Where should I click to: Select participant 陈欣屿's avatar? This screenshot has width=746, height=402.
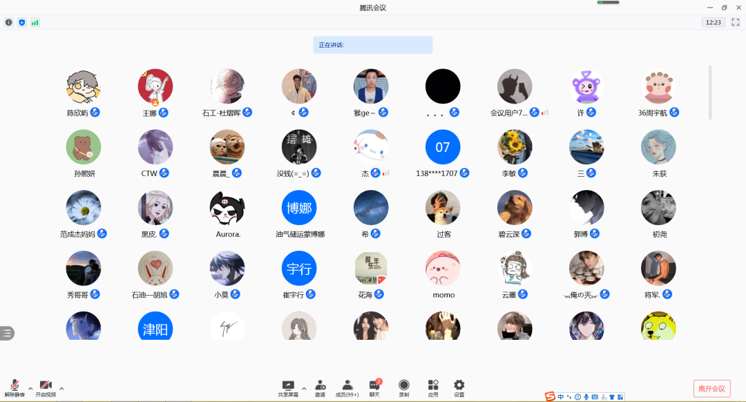[x=84, y=86]
